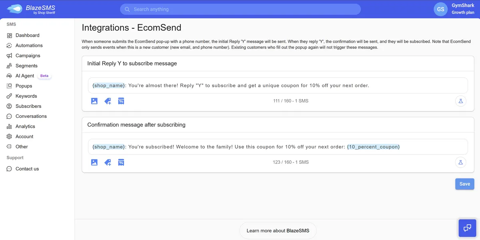Open the floating chat widget
Image resolution: width=480 pixels, height=240 pixels.
(x=467, y=228)
